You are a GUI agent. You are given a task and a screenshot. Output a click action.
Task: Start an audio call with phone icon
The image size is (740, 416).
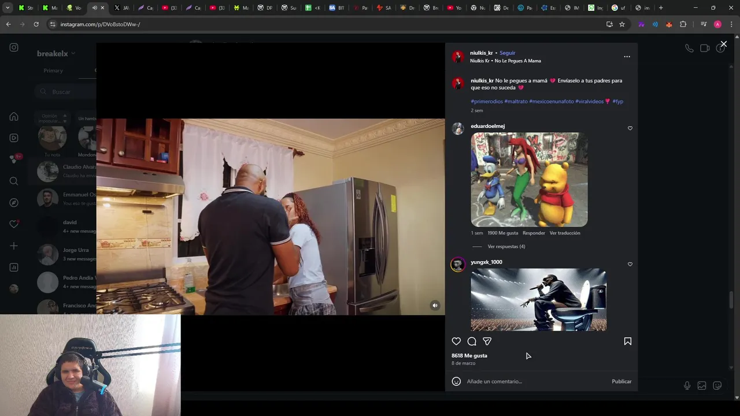pos(689,49)
